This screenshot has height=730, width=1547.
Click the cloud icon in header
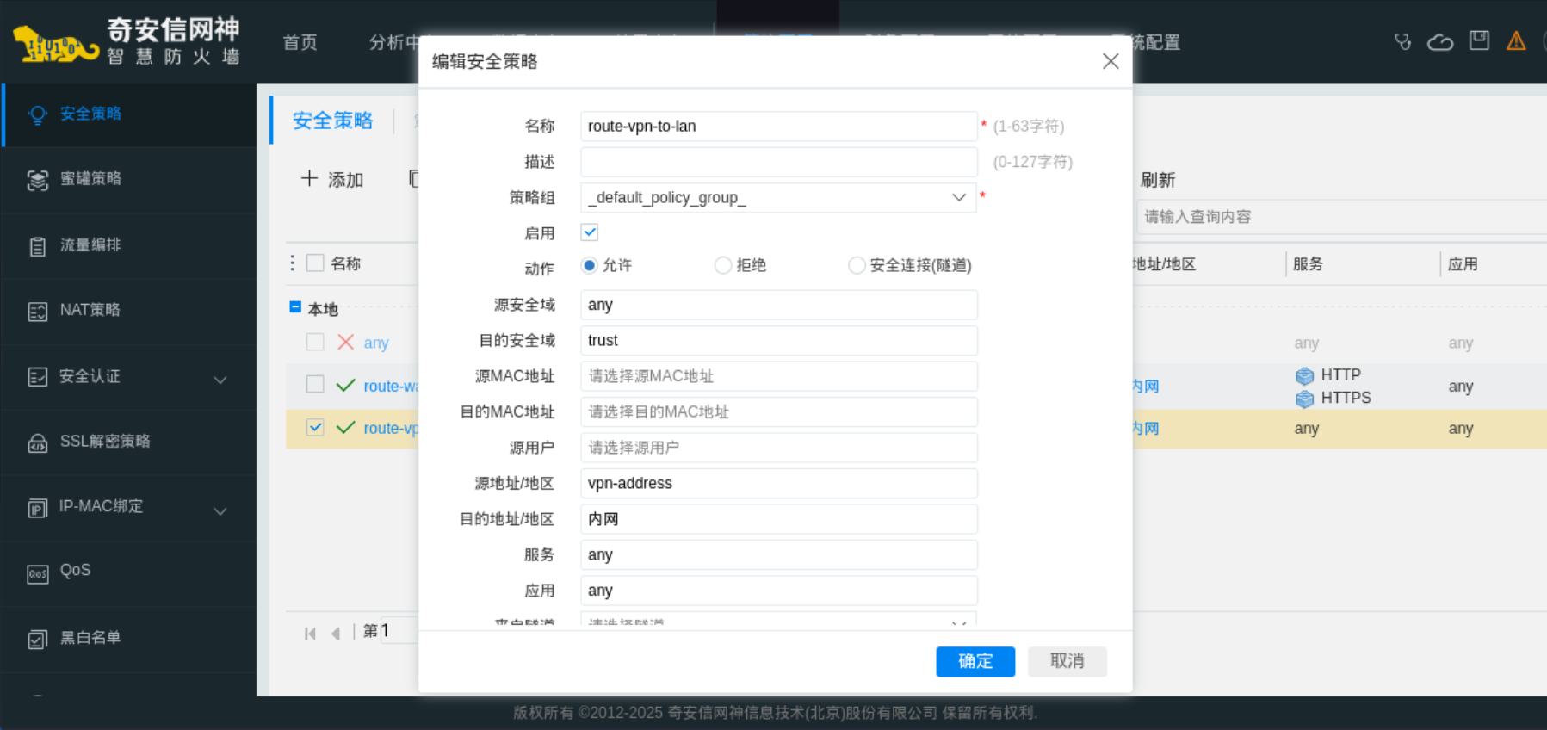click(x=1439, y=42)
